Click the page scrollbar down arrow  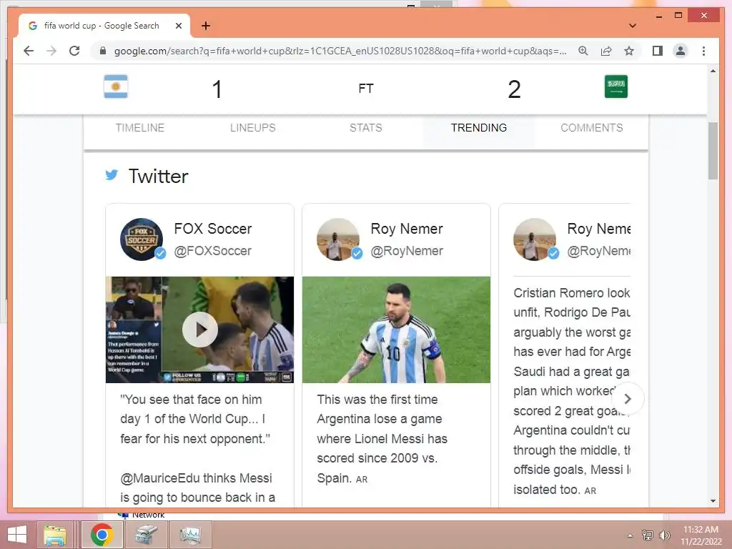713,501
